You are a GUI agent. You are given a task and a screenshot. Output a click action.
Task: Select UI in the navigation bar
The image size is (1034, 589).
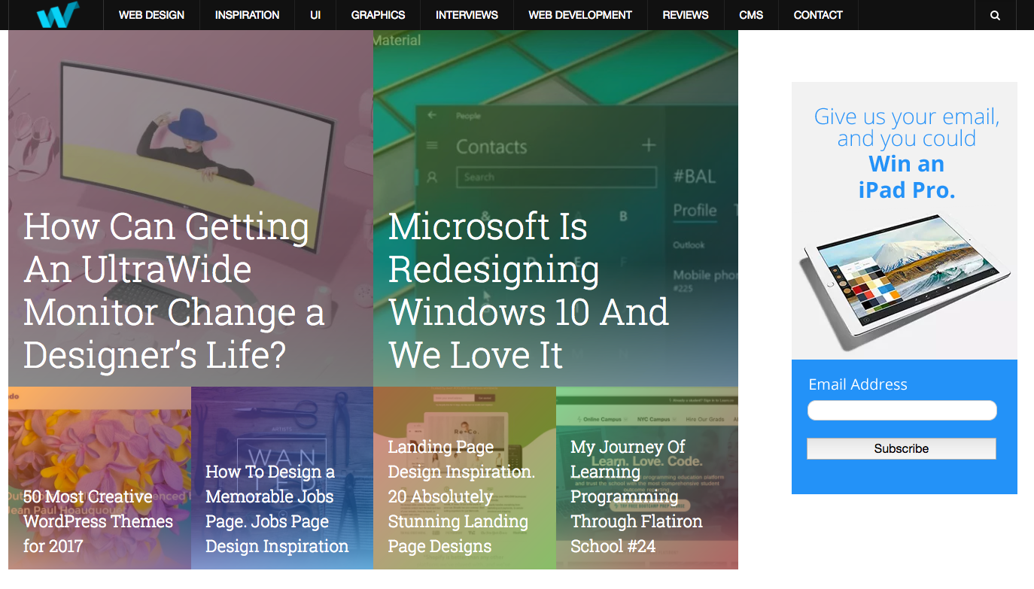tap(315, 15)
